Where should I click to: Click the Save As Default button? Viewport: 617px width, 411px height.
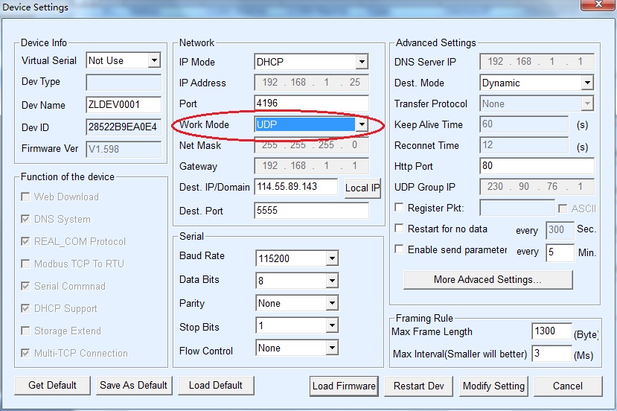133,385
